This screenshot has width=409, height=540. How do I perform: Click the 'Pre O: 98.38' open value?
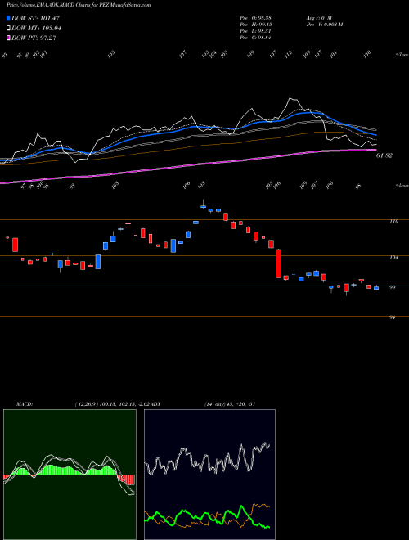(256, 18)
